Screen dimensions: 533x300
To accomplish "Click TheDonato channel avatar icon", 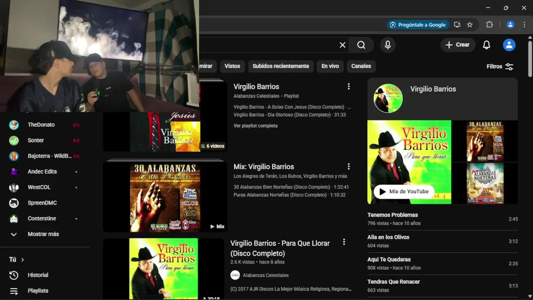I will pos(14,125).
